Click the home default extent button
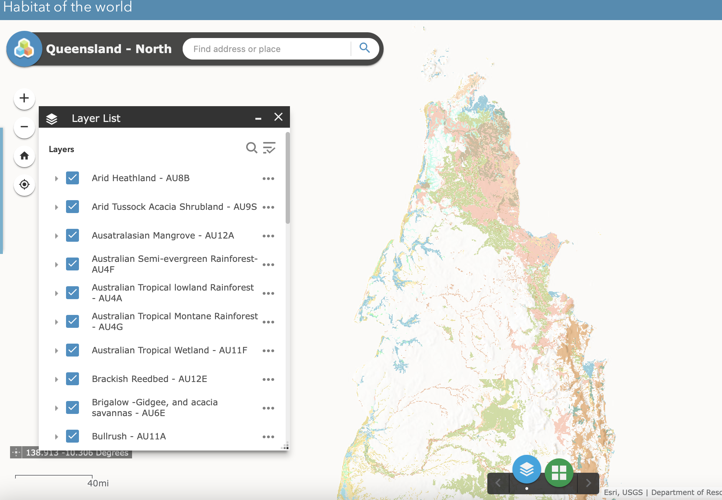Screen dimensions: 722x500 24,156
